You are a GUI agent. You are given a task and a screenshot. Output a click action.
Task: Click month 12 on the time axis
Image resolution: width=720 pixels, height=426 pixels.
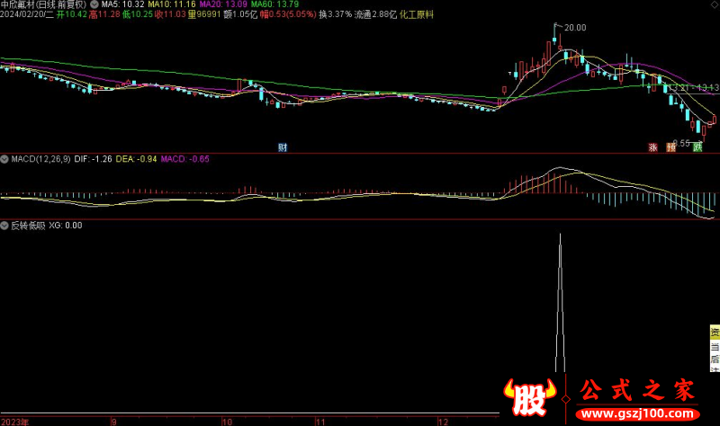(x=442, y=421)
